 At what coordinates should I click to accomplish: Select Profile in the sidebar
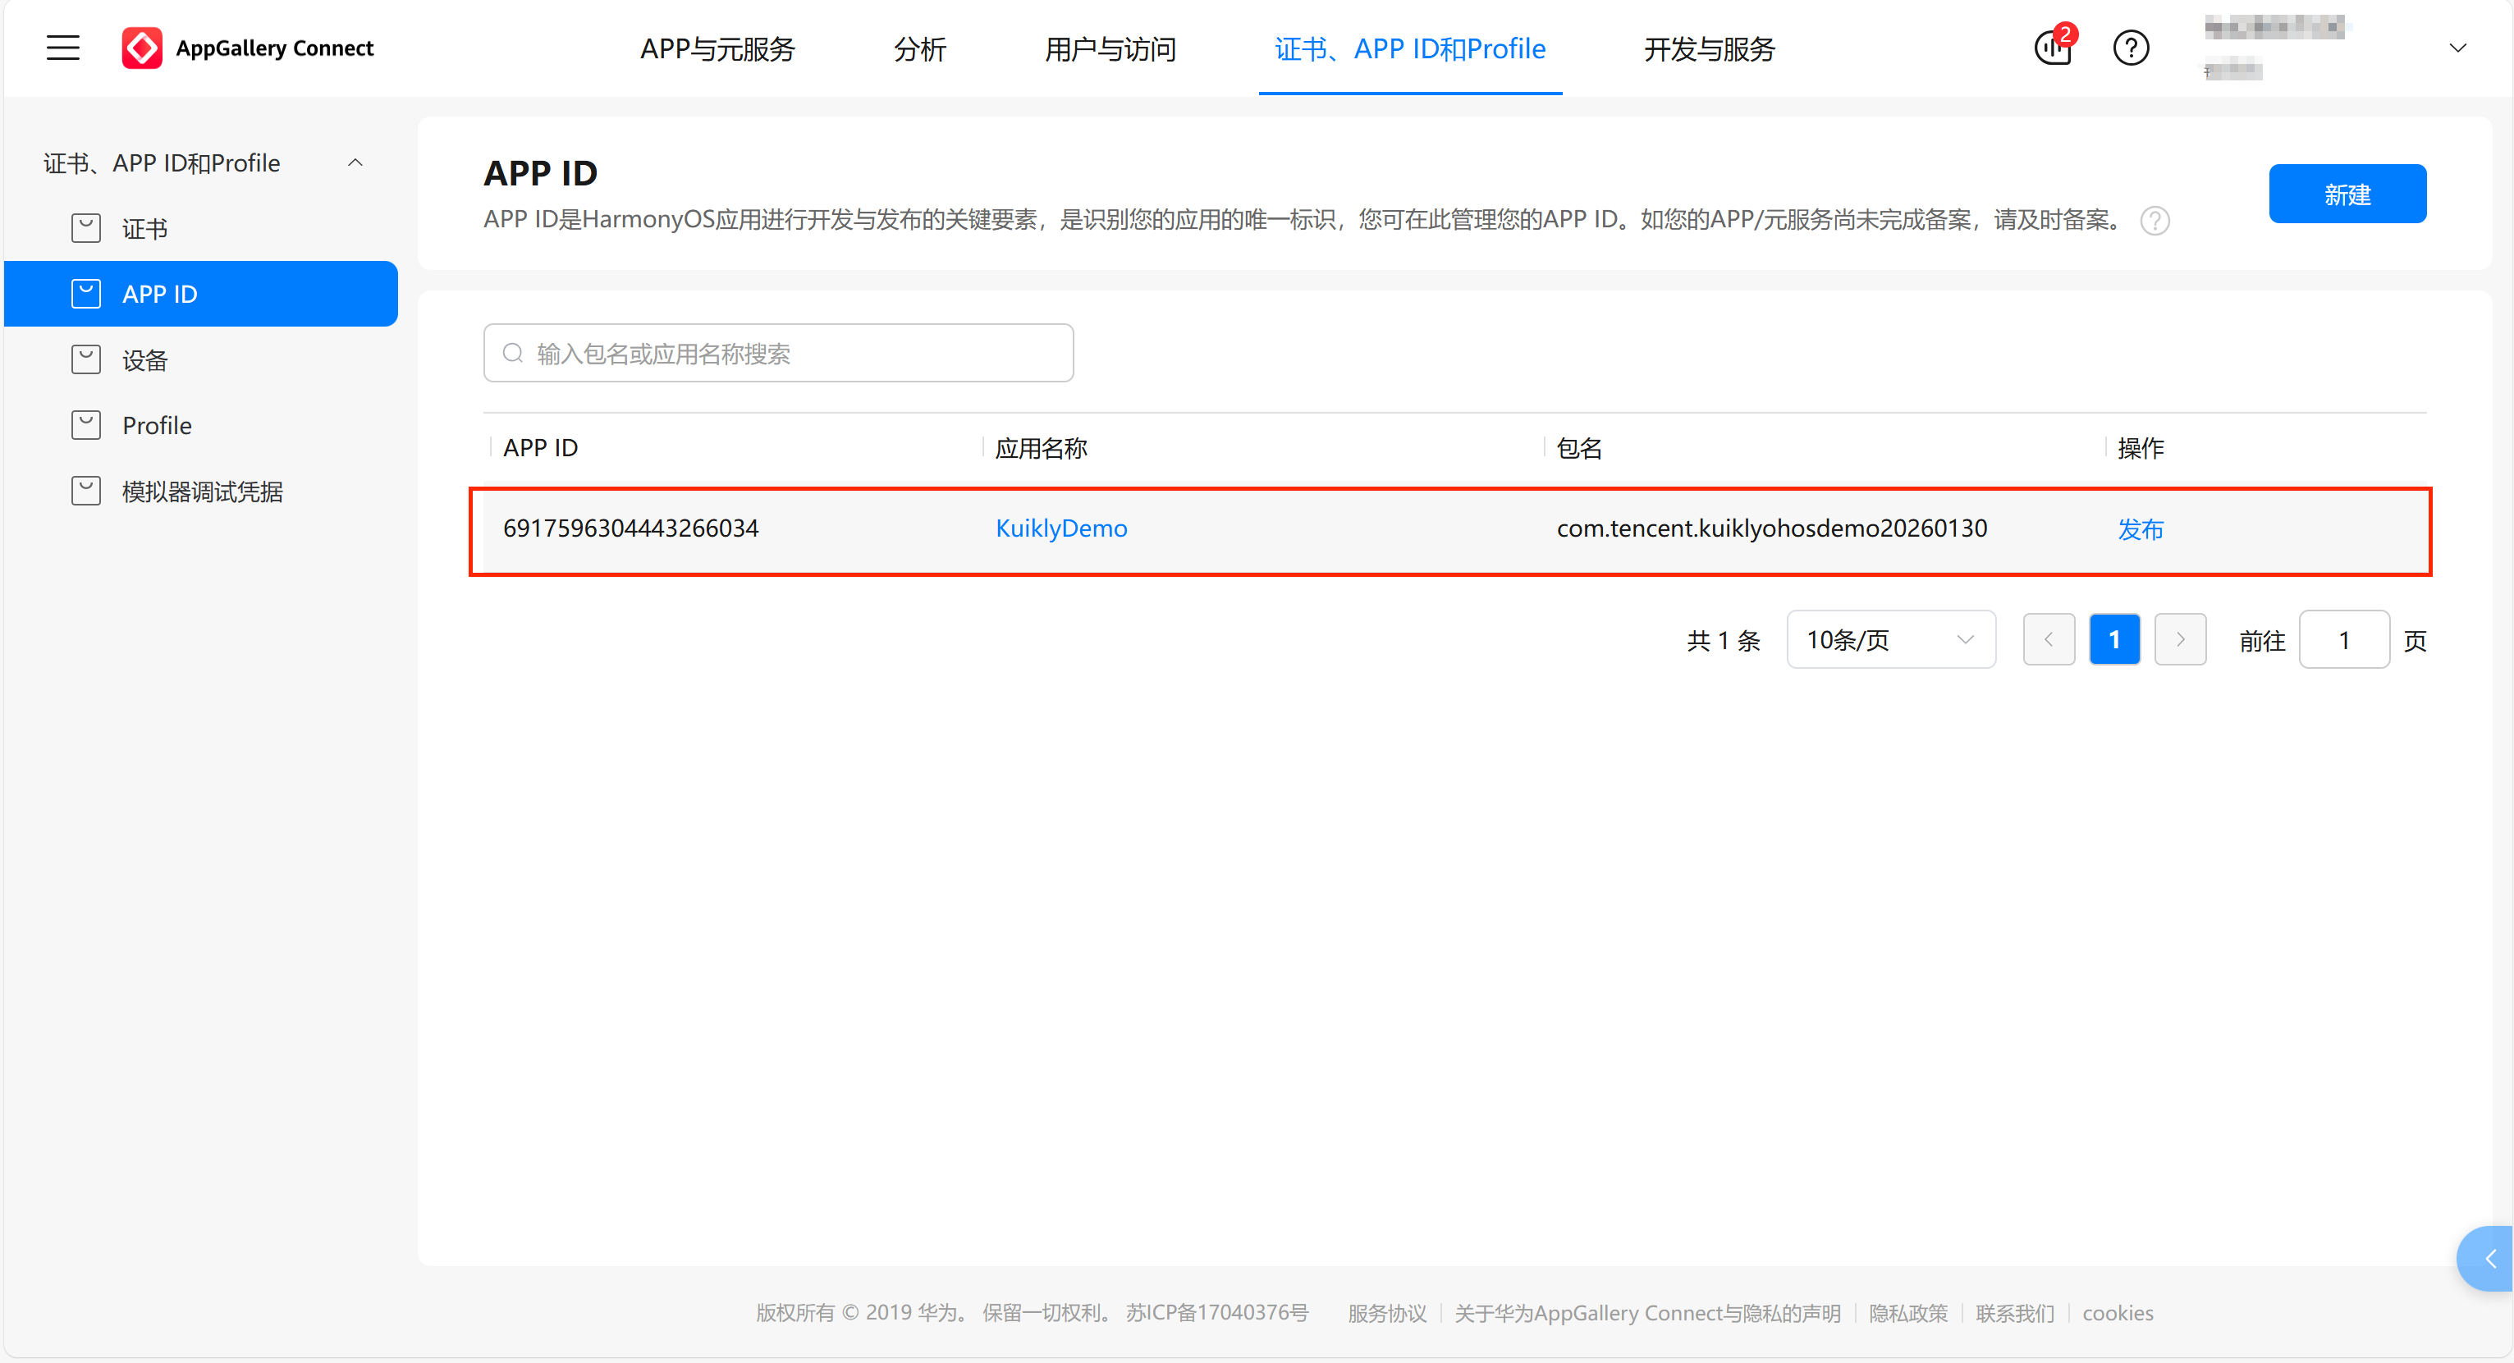[x=157, y=425]
